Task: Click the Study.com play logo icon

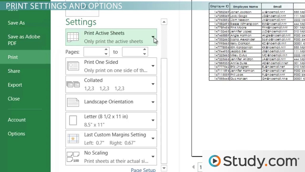Action: [x=214, y=161]
